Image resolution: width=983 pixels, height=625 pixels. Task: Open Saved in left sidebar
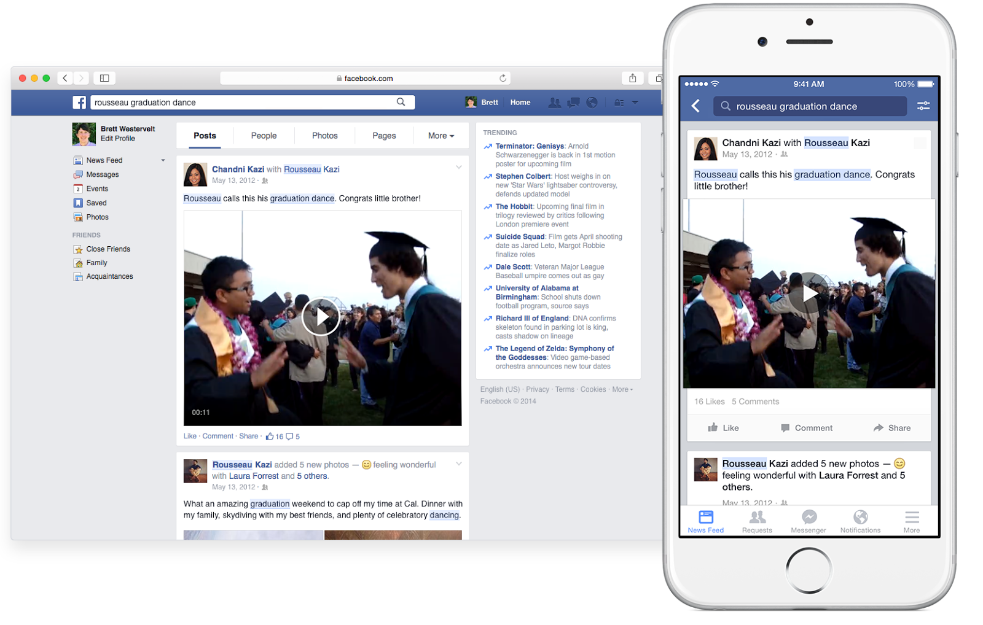click(90, 203)
